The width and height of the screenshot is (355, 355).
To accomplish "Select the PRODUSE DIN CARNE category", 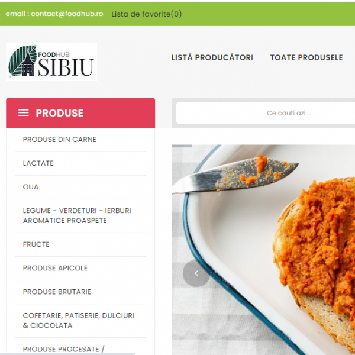I will click(60, 140).
